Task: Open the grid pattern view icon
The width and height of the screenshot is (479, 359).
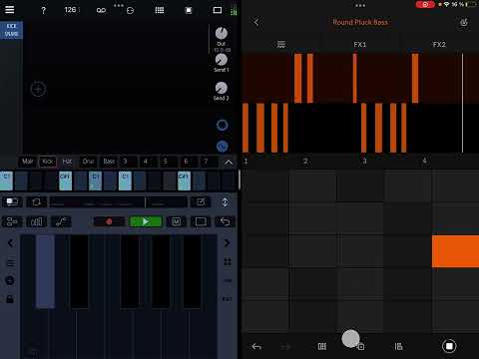Action: click(x=160, y=10)
